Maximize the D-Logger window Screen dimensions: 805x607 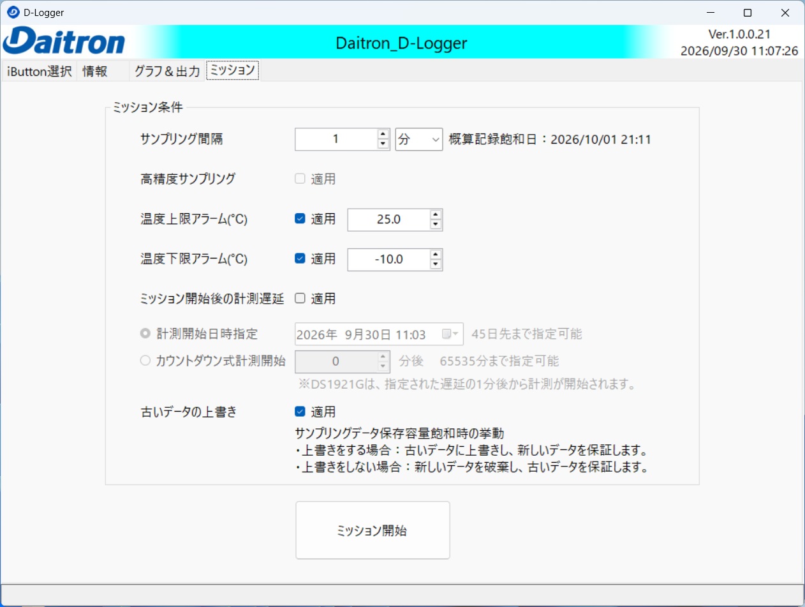tap(748, 12)
